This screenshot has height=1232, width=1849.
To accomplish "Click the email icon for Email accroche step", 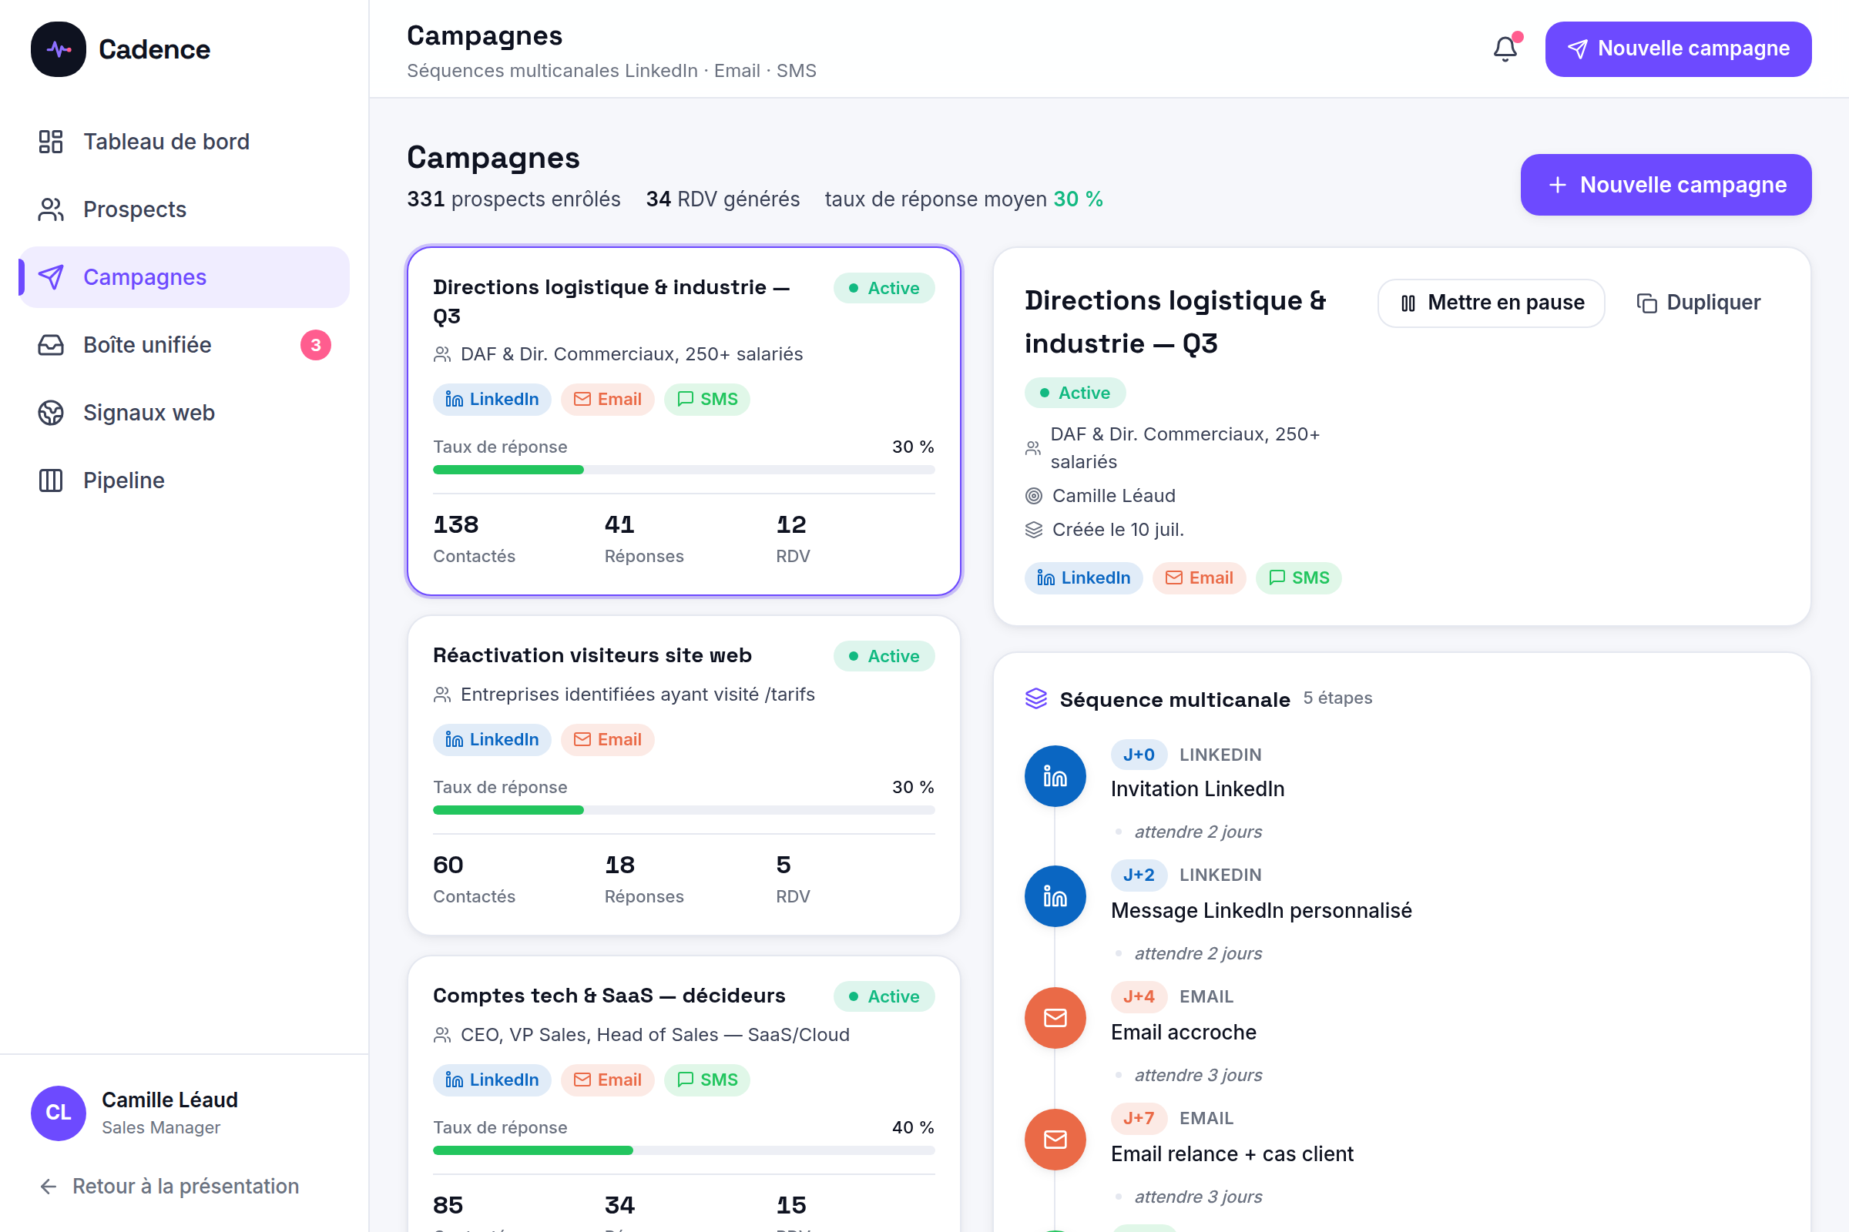I will point(1055,1017).
